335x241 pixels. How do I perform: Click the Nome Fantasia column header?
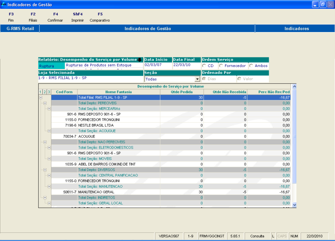point(119,92)
